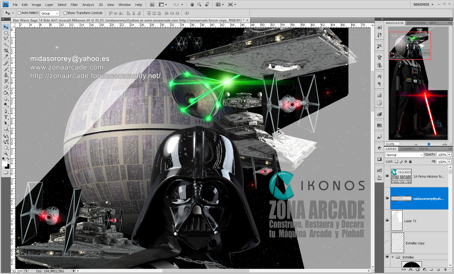The image size is (454, 274).
Task: Swap foreground and background colors
Action: coord(8,159)
